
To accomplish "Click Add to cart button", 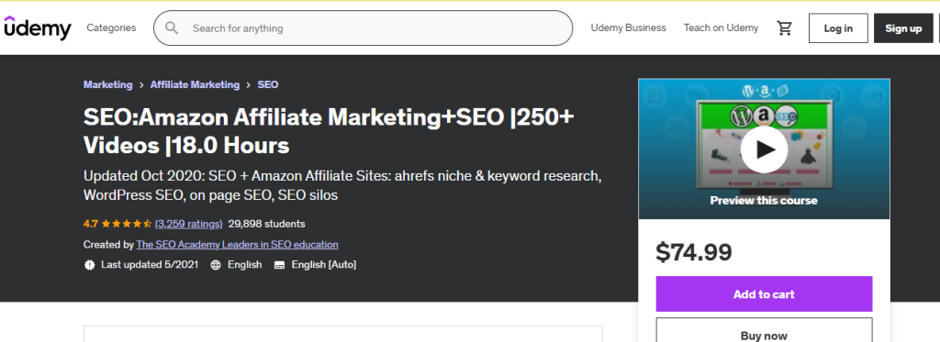I will [x=764, y=294].
